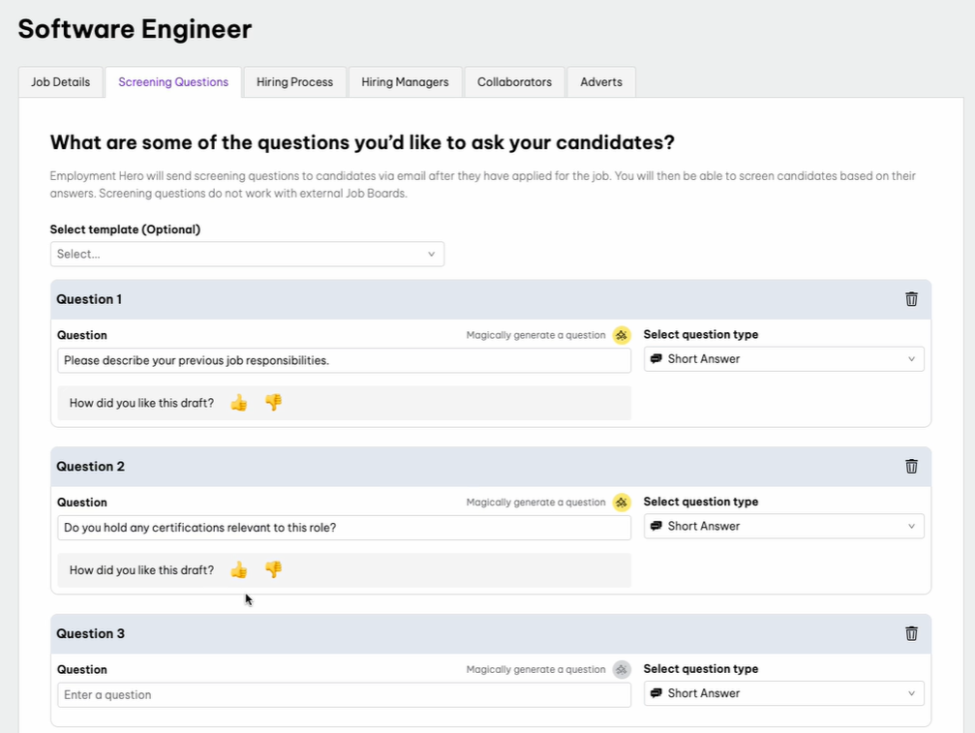975x733 pixels.
Task: Open Question 3 question type dropdown
Action: 783,694
